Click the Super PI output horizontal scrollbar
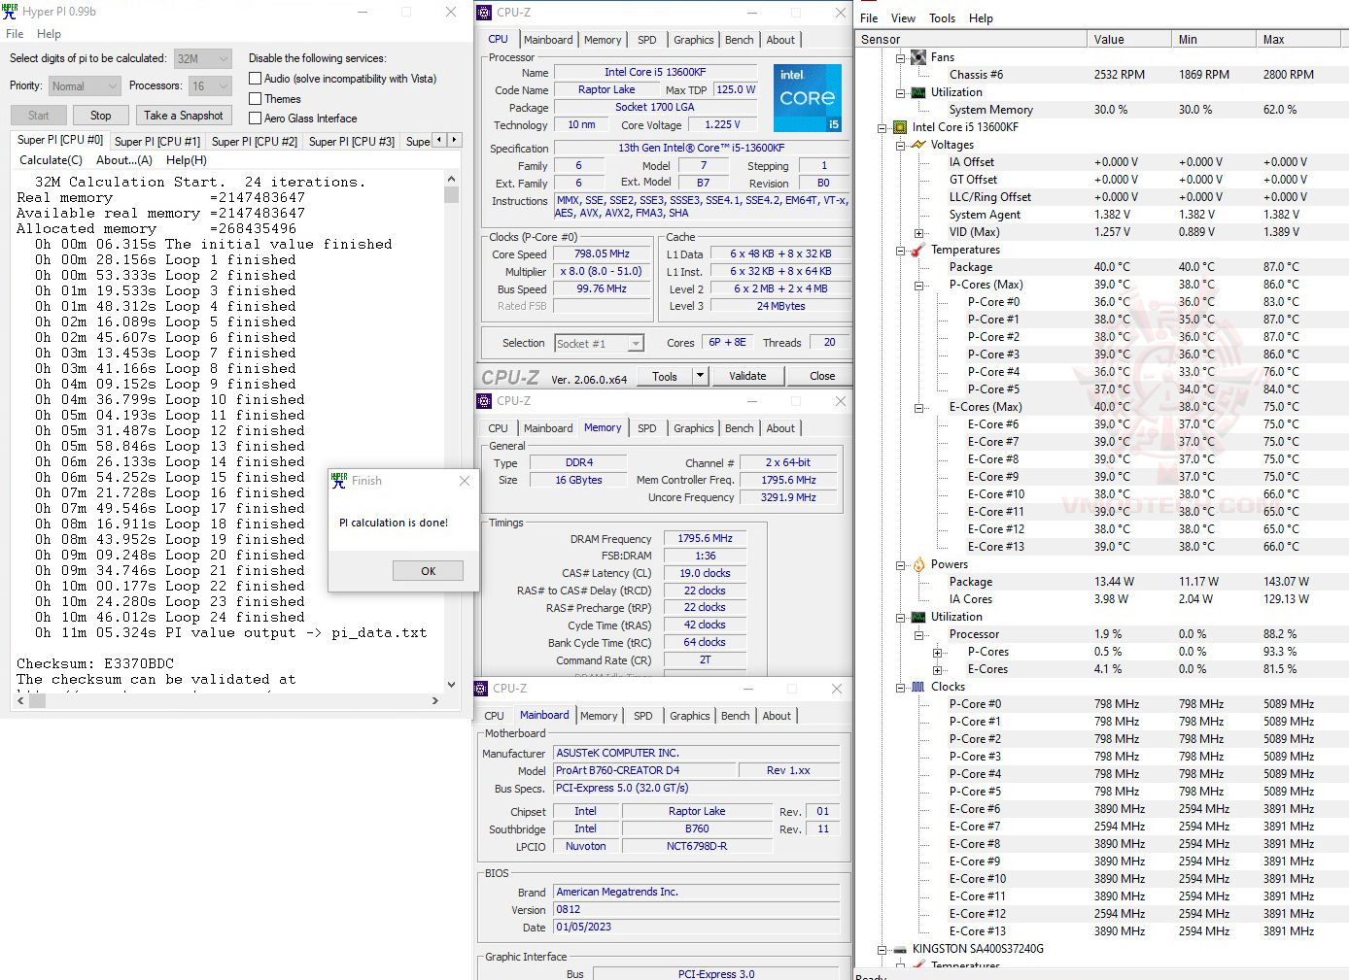Screen dimensions: 1349x980 (x=229, y=700)
